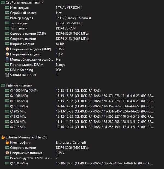
Task: Click the 1.35 V value of Напряжение модуля (XMP)
Action: point(60,49)
